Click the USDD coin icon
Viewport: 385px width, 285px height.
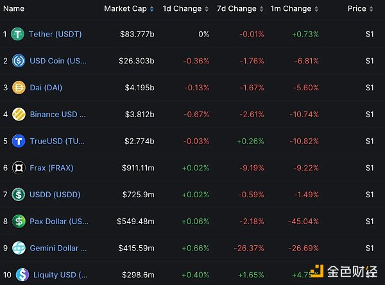point(19,194)
